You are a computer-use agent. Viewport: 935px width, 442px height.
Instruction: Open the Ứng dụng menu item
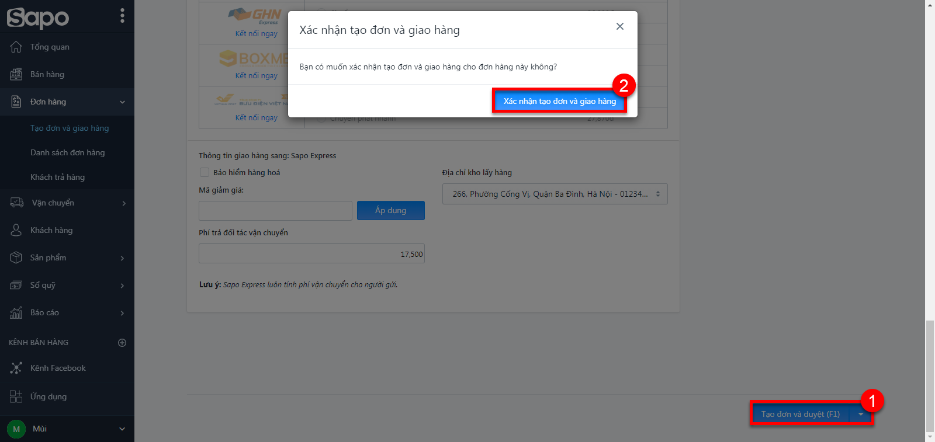tap(49, 396)
